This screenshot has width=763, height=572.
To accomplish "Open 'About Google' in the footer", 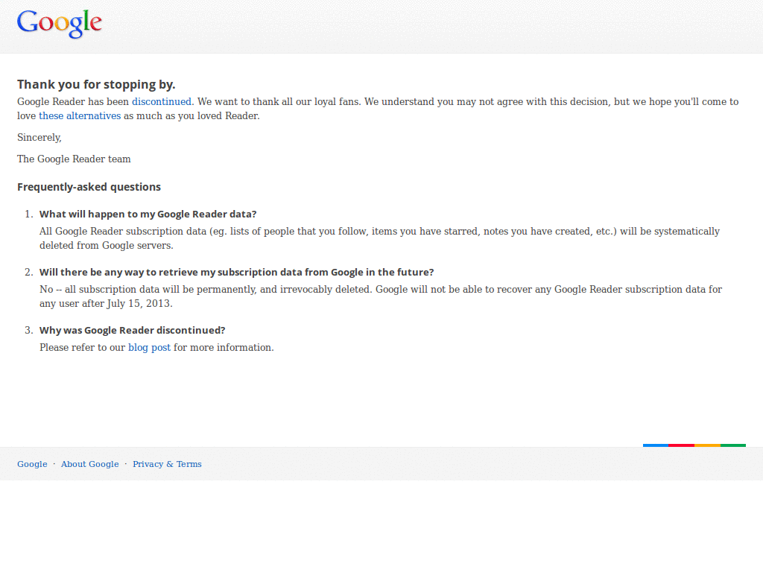I will click(90, 464).
